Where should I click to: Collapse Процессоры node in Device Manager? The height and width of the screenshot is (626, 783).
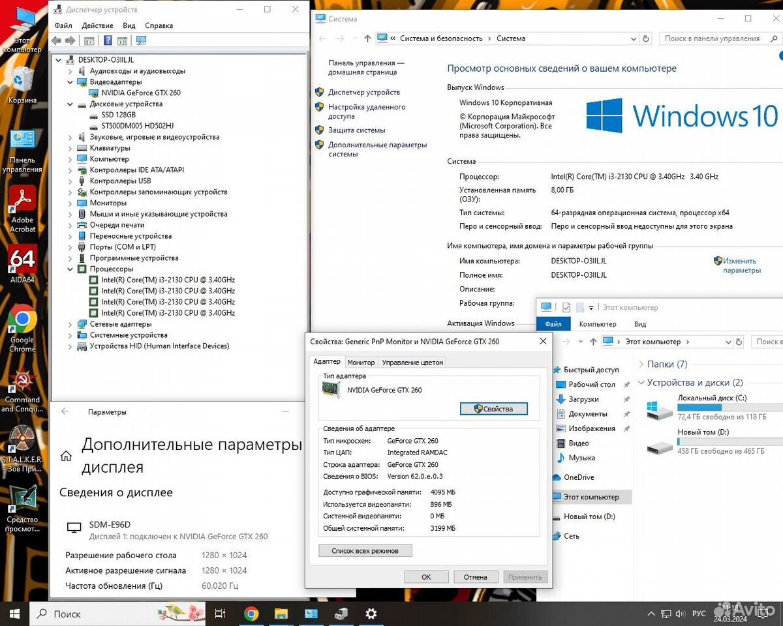(x=70, y=269)
